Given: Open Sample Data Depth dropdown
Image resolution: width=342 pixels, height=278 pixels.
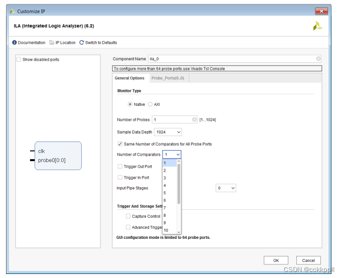Looking at the screenshot, I should [x=167, y=132].
